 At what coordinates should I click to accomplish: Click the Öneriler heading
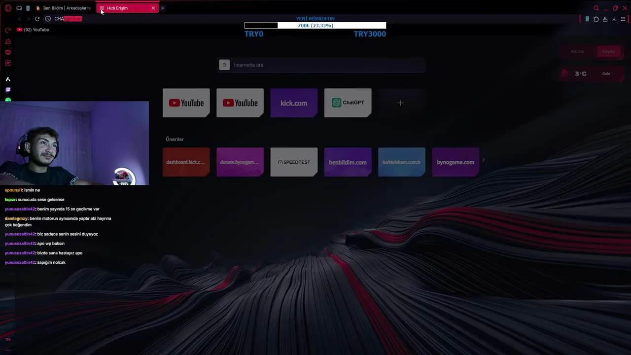coord(175,139)
